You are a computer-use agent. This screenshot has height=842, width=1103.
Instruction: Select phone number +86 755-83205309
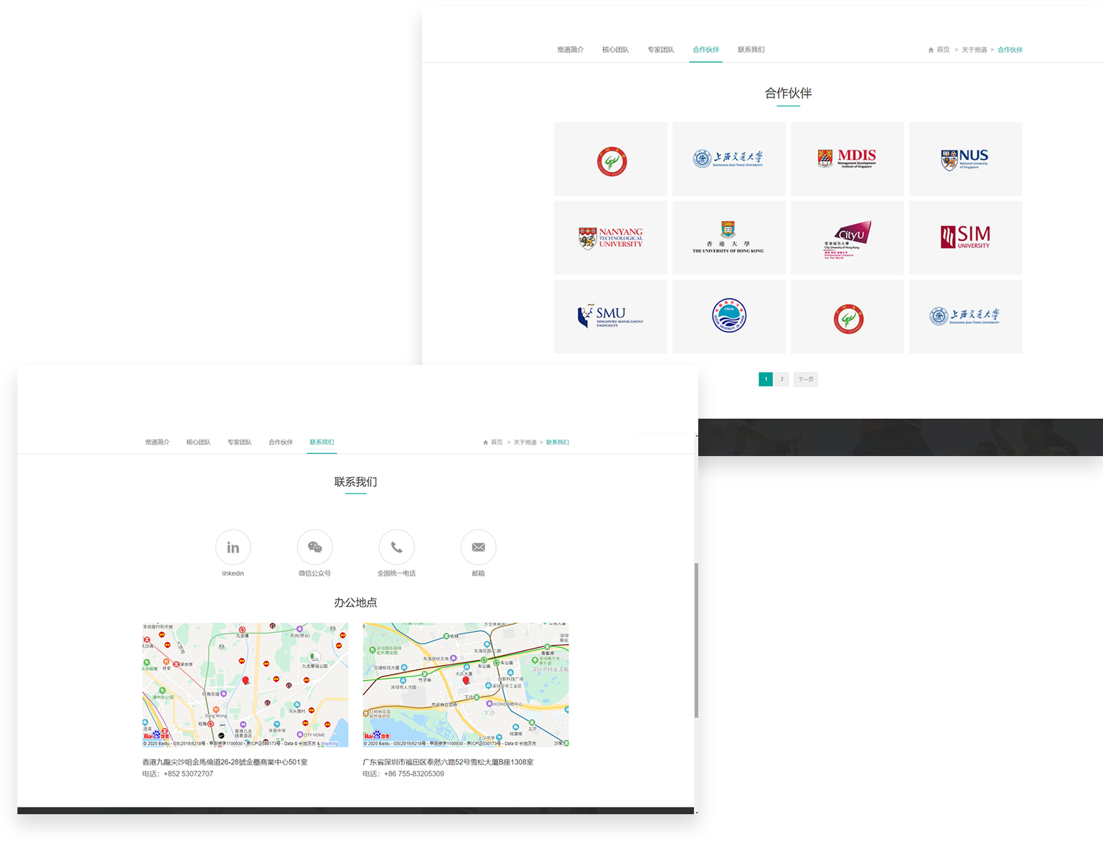[414, 774]
